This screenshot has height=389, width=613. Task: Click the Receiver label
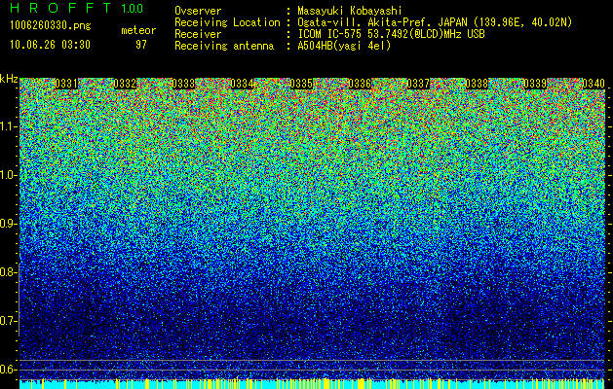(x=198, y=34)
